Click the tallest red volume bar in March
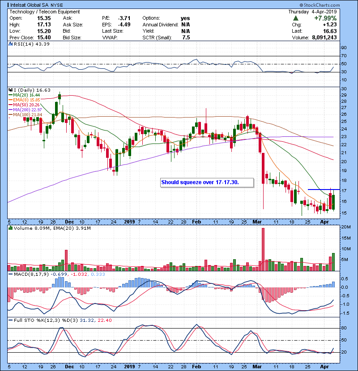The width and height of the screenshot is (358, 371). pos(263,249)
